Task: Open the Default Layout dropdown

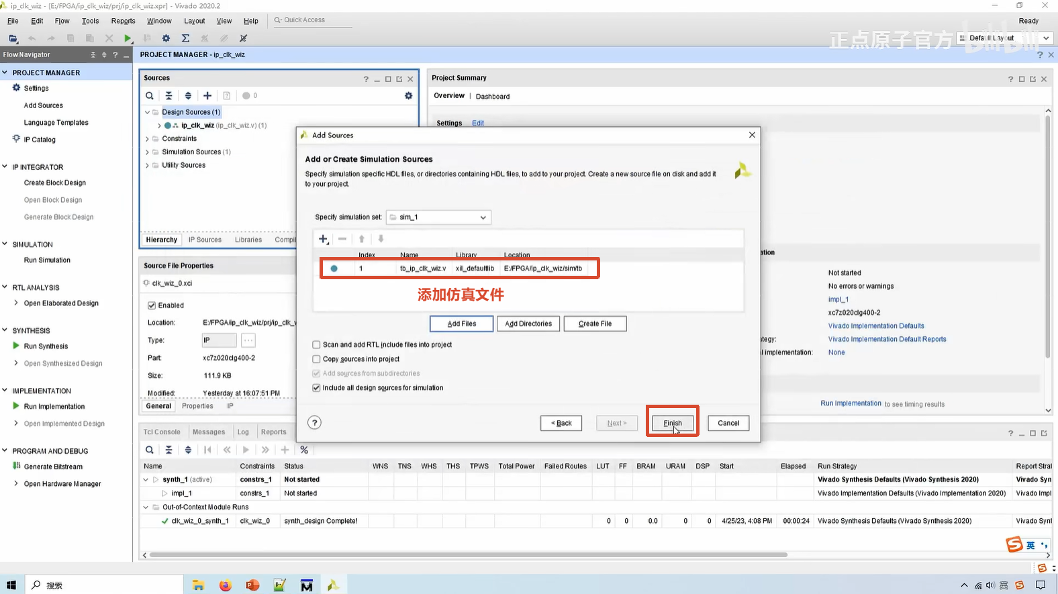Action: (x=1005, y=38)
